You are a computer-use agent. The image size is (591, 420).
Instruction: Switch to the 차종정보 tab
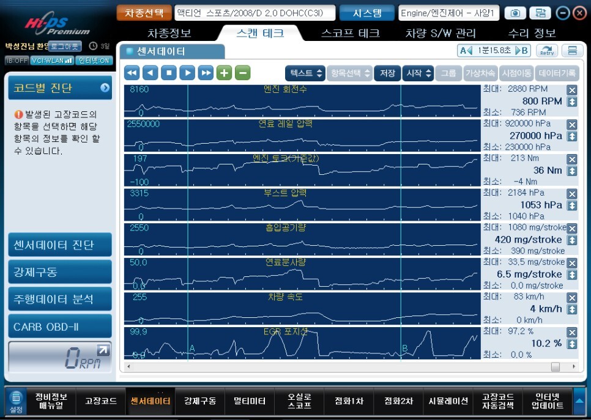click(169, 33)
